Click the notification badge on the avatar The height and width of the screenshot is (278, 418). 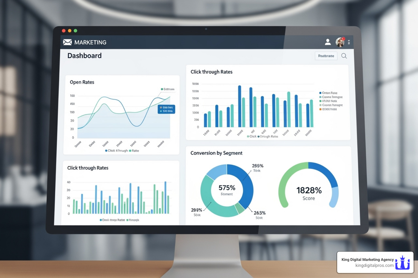tap(343, 39)
